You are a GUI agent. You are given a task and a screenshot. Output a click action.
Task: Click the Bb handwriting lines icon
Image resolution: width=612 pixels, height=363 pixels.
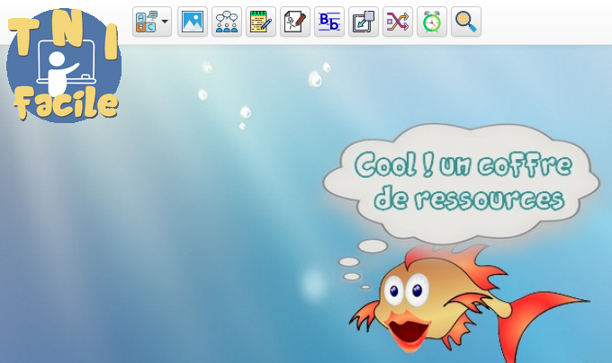click(x=329, y=22)
